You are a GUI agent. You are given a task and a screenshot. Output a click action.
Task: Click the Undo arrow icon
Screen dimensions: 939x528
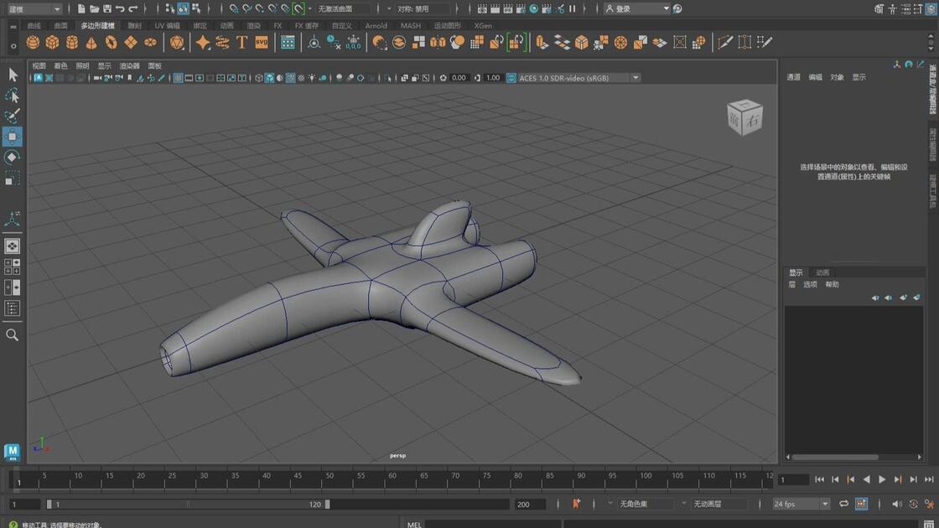(121, 9)
